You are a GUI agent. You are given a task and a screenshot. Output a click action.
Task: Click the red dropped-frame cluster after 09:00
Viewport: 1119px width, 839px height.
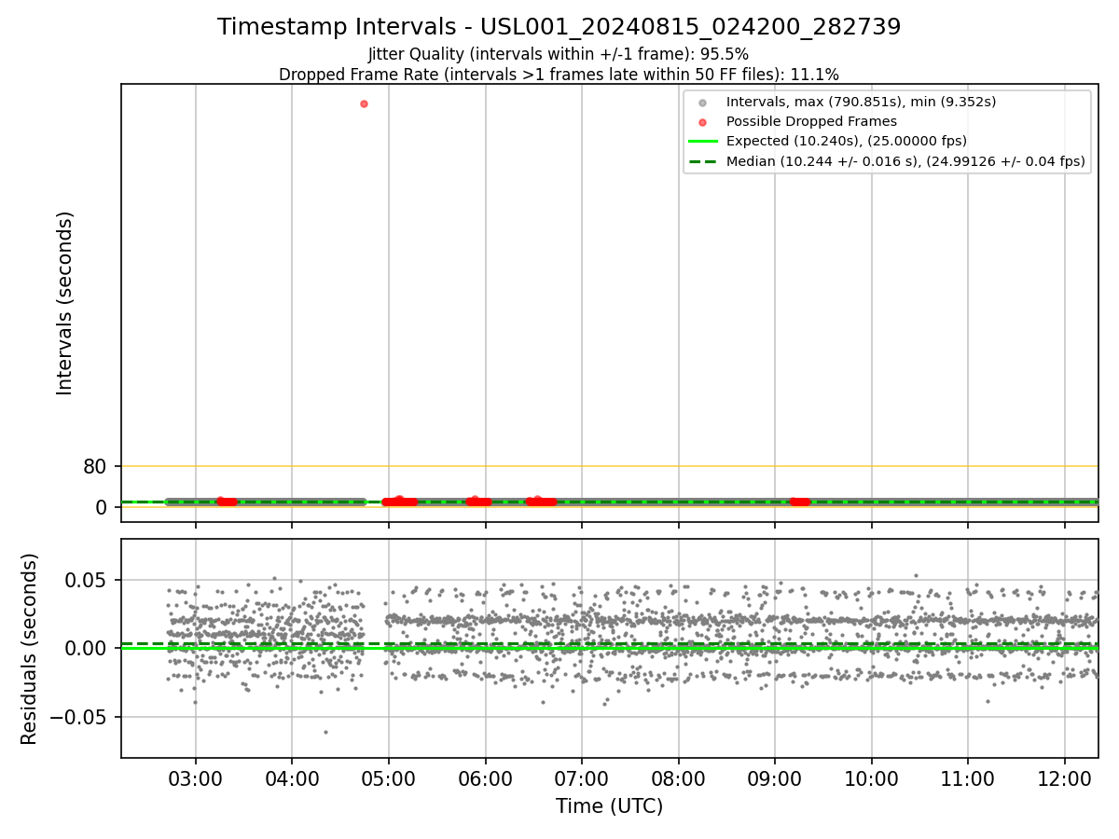click(x=800, y=502)
